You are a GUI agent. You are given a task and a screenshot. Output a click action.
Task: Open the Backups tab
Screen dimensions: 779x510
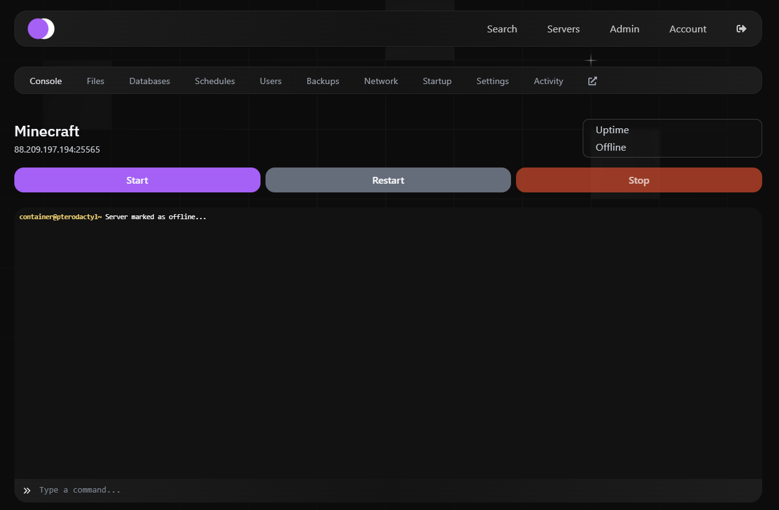(322, 80)
